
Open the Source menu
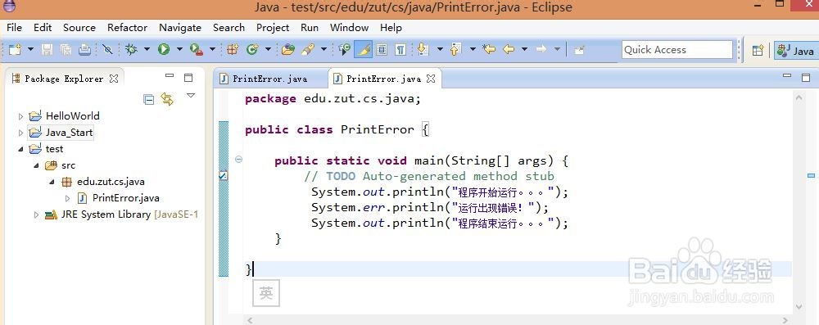tap(79, 28)
